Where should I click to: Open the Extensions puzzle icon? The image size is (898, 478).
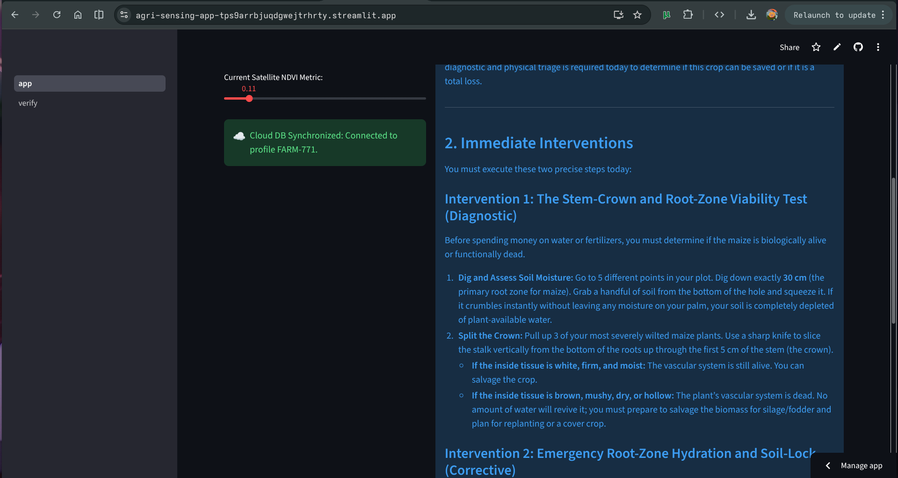(x=688, y=15)
